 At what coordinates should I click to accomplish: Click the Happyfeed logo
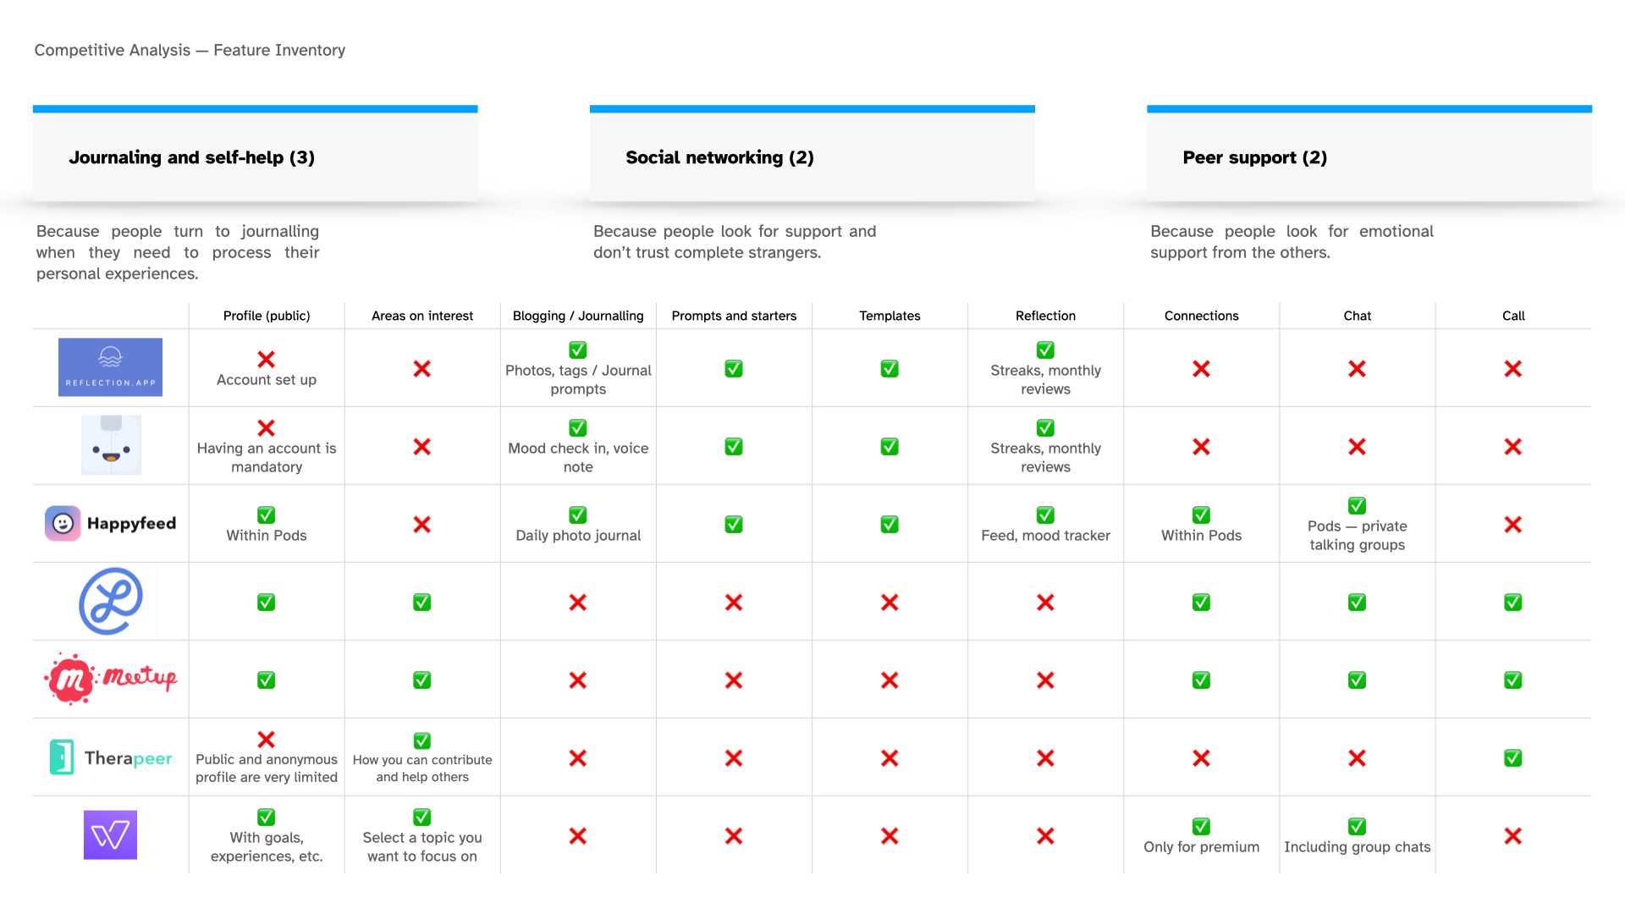pos(111,524)
